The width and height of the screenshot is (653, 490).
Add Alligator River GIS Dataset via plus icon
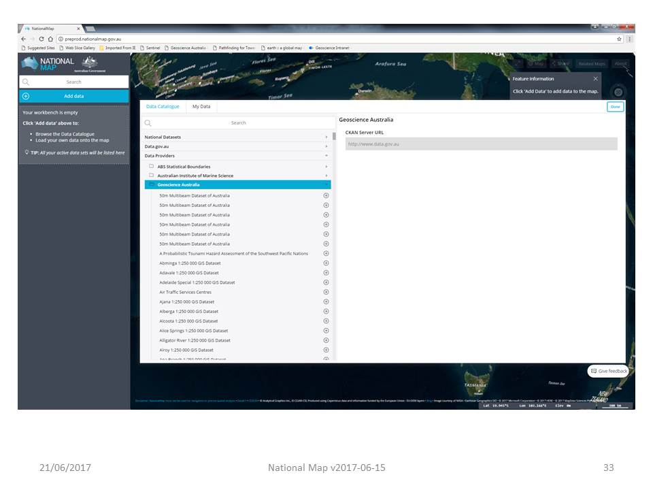(326, 340)
